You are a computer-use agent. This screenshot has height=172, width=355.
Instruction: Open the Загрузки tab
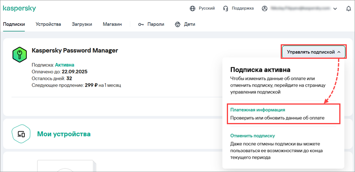pos(82,24)
